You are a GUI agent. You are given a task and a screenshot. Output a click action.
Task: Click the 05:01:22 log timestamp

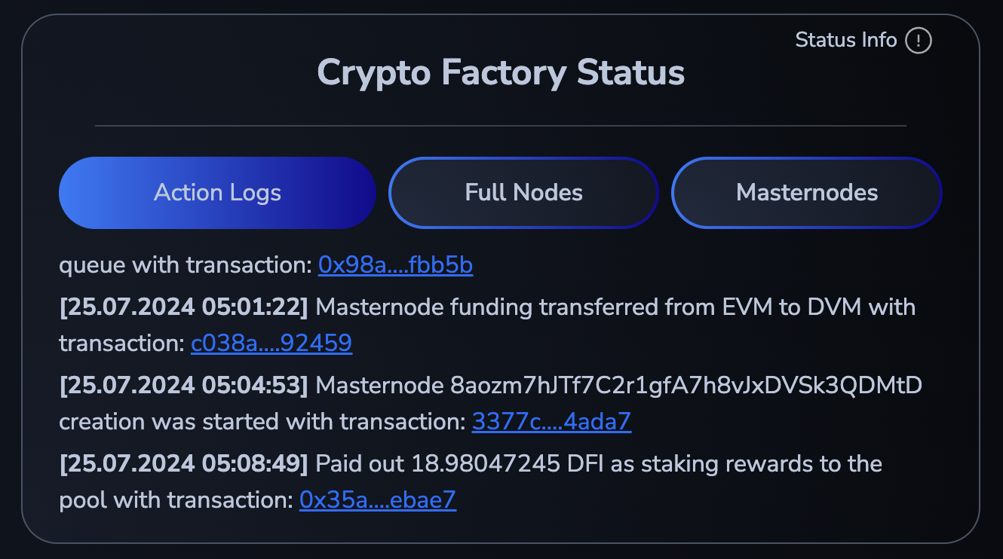184,307
